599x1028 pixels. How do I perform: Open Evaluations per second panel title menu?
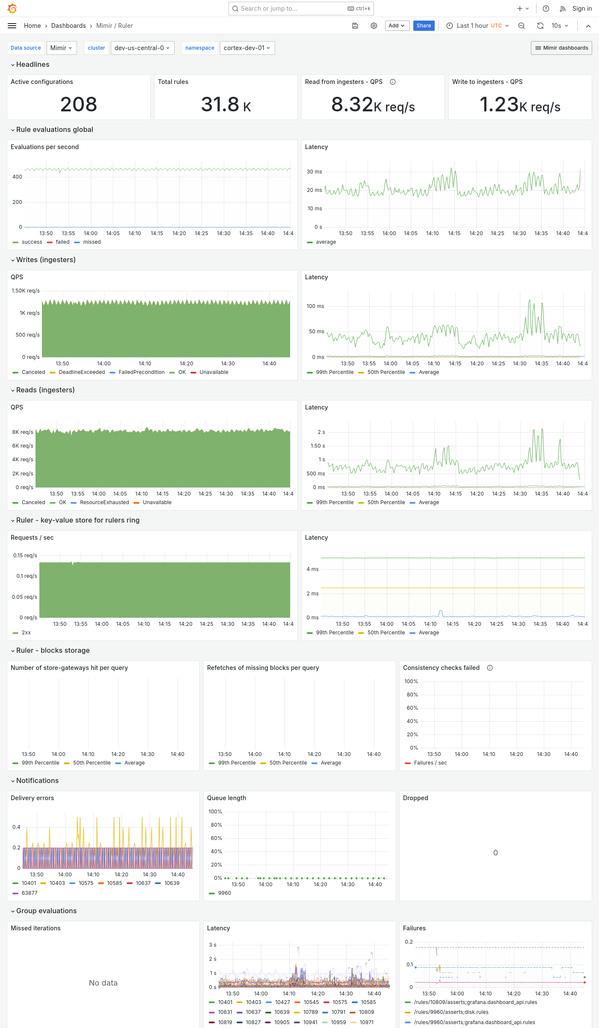click(x=45, y=147)
